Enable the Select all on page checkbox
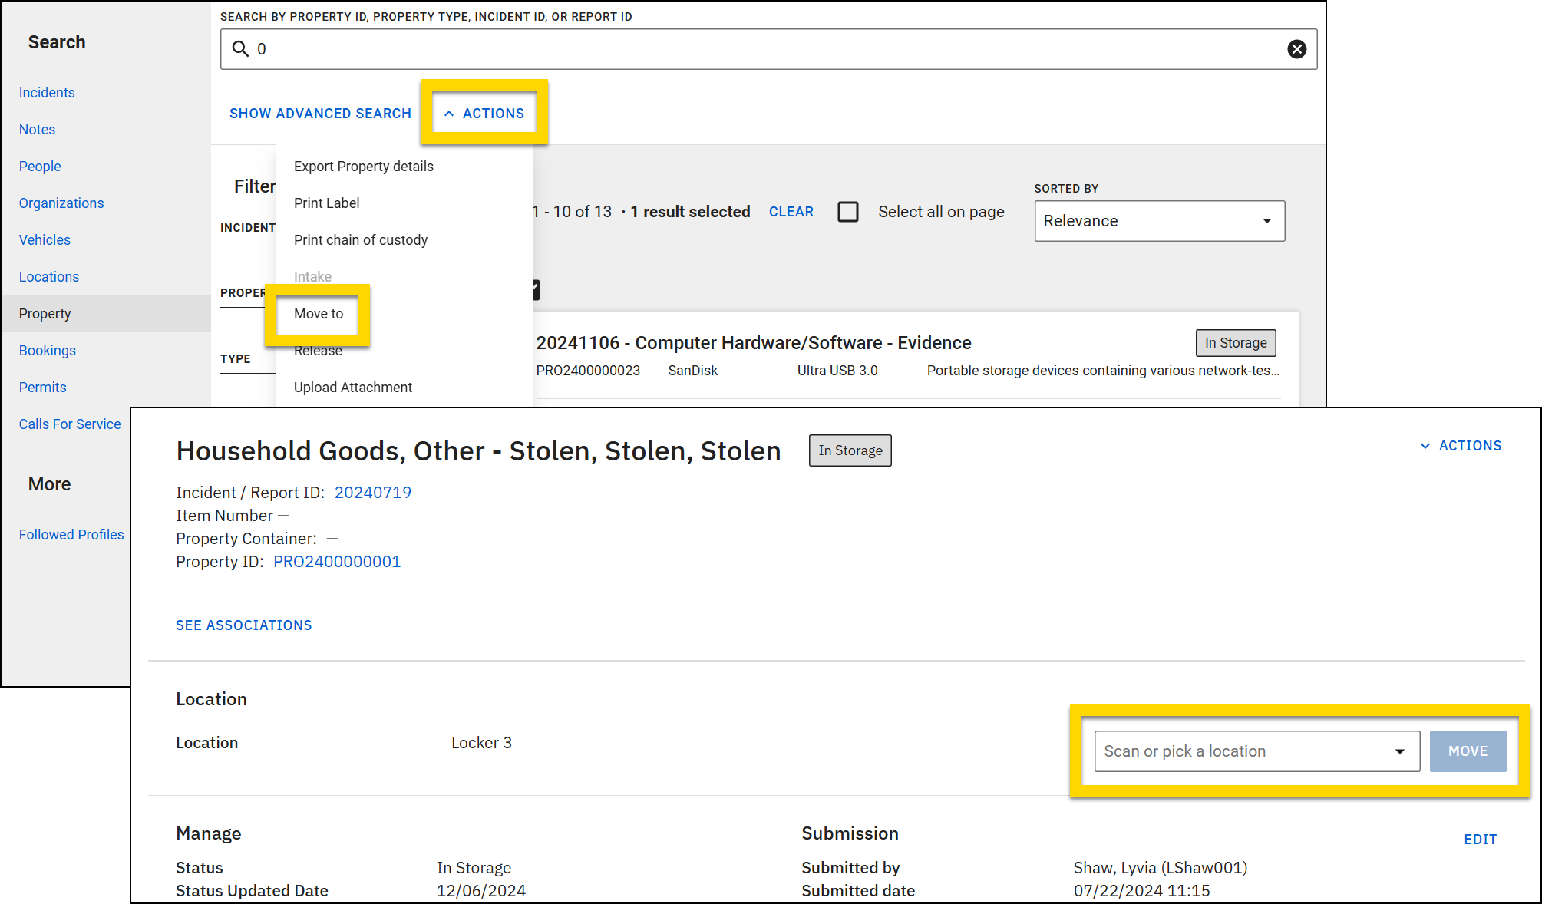1542x904 pixels. (848, 212)
